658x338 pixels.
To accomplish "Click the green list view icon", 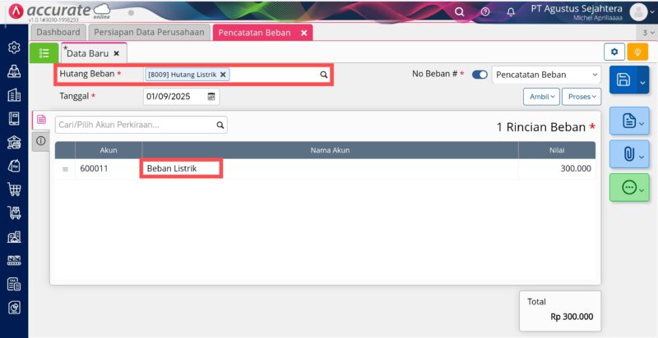I will 44,53.
